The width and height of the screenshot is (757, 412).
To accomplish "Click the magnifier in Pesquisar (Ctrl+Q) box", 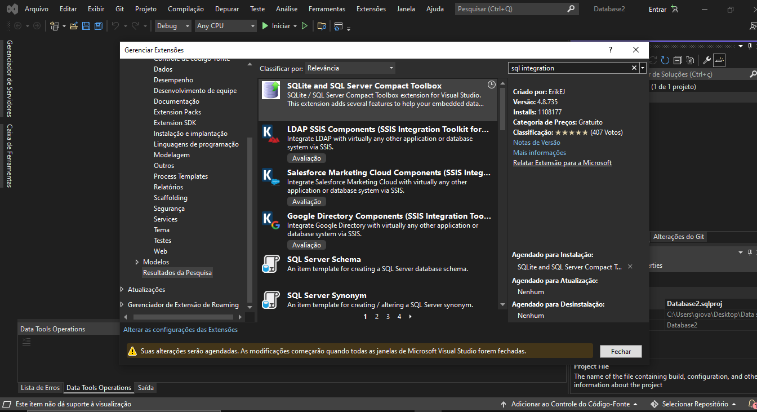I will (x=571, y=9).
